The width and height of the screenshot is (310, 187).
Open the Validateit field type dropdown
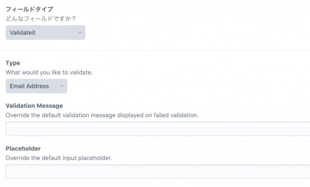click(x=45, y=33)
